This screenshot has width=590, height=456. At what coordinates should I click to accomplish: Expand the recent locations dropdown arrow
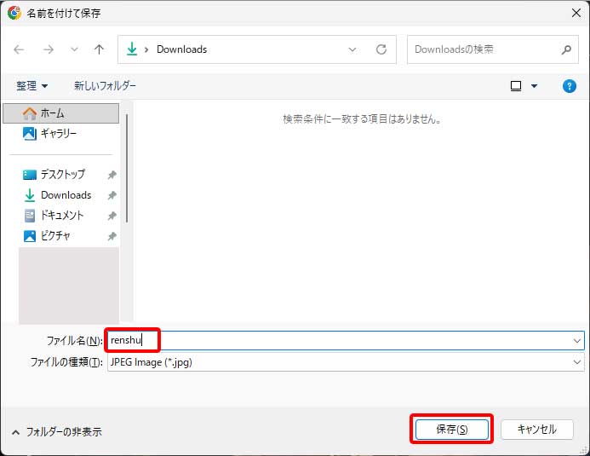(74, 49)
